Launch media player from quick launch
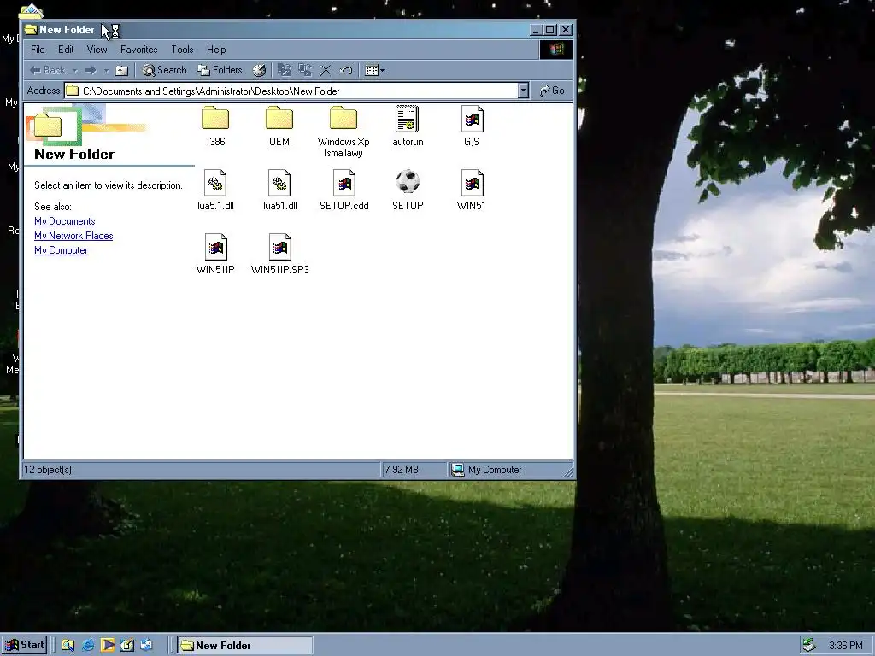875x656 pixels. [107, 645]
